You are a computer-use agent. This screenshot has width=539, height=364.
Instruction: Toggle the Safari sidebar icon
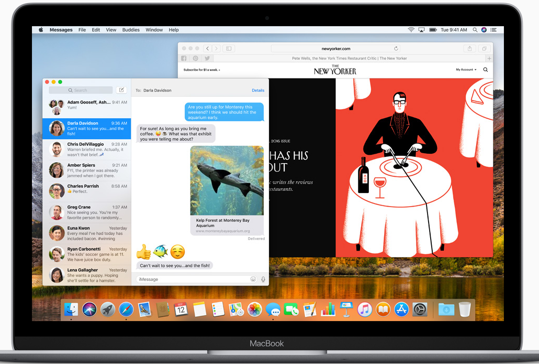[229, 48]
